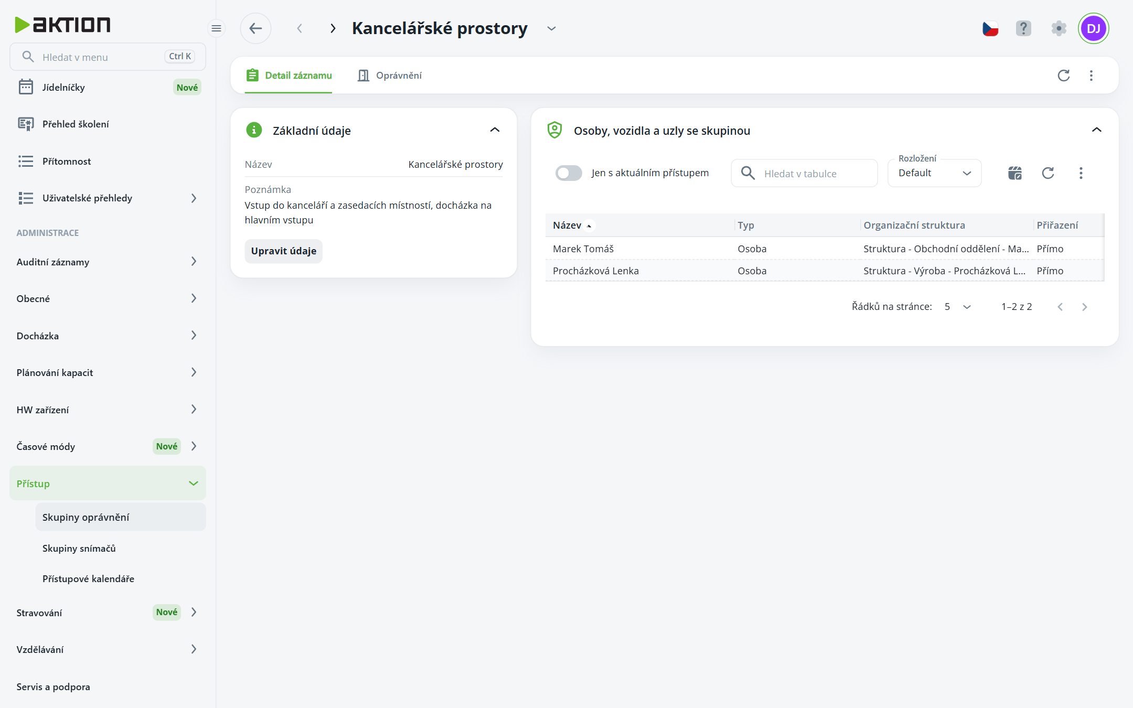Expand the Docházka menu section
The width and height of the screenshot is (1133, 708).
108,336
